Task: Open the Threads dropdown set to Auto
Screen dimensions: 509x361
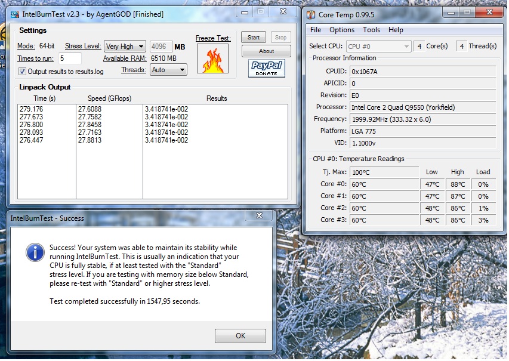Action: point(168,70)
